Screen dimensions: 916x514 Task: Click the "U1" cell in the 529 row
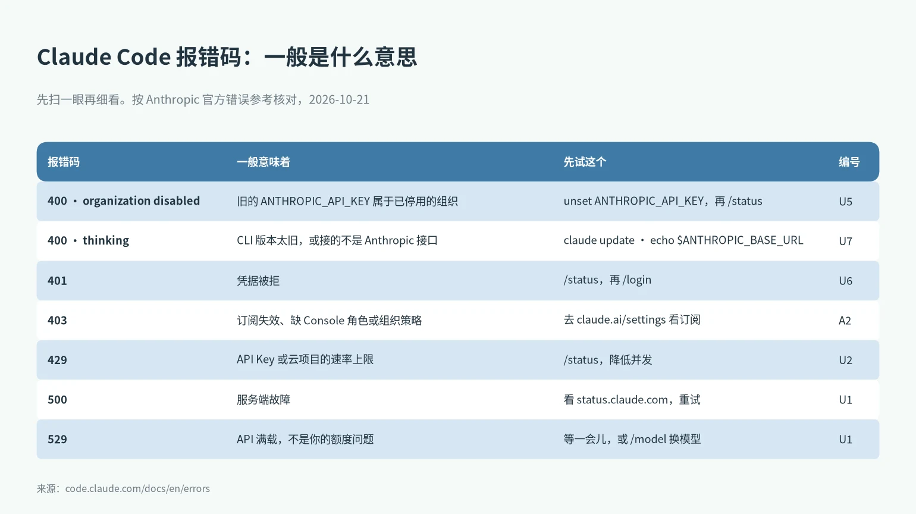[x=845, y=440]
